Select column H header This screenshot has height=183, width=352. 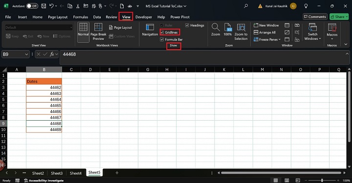[167, 70]
